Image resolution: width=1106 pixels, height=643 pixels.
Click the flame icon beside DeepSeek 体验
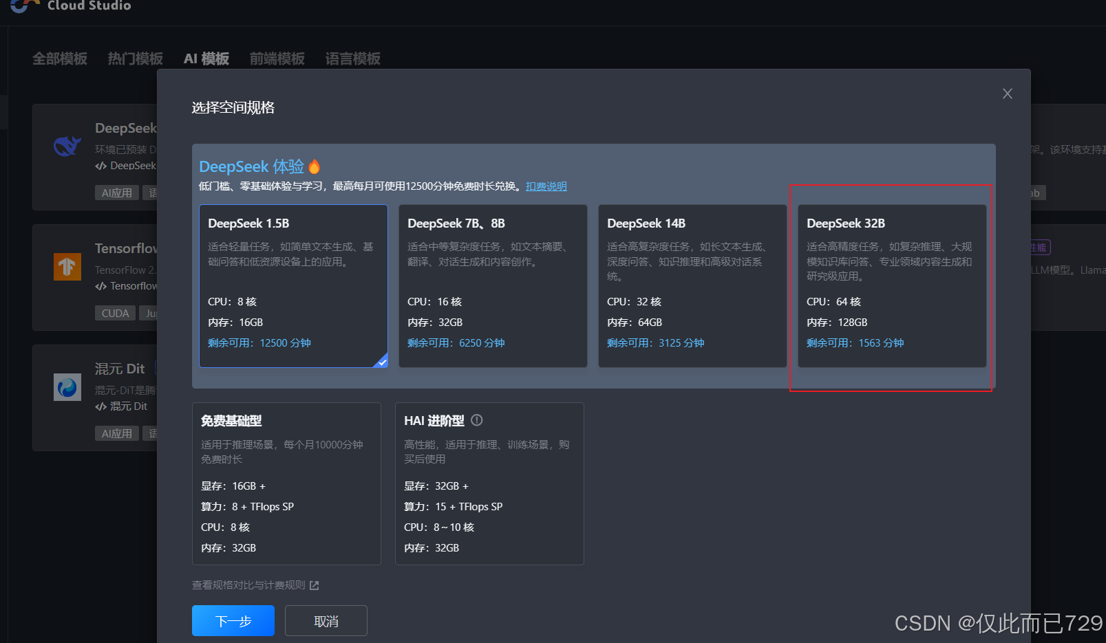click(315, 166)
